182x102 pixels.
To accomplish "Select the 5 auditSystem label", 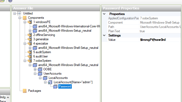I will 42,52.
